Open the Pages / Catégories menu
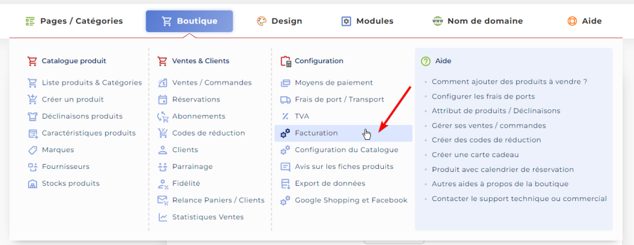The height and width of the screenshot is (245, 634). click(74, 21)
